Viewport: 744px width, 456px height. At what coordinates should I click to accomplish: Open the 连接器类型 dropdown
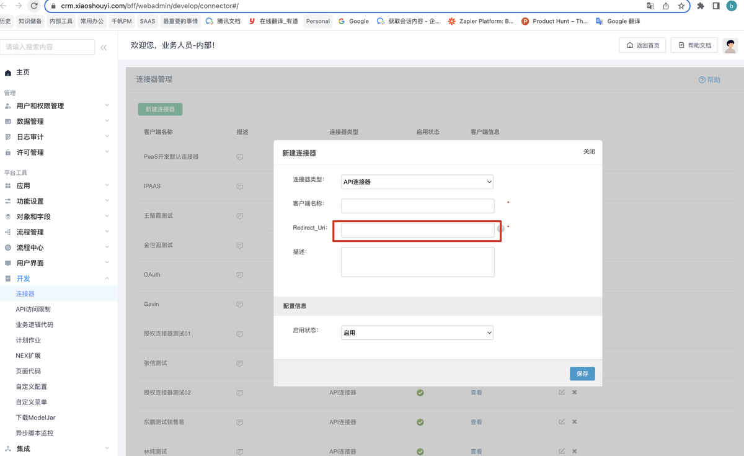[x=417, y=182]
